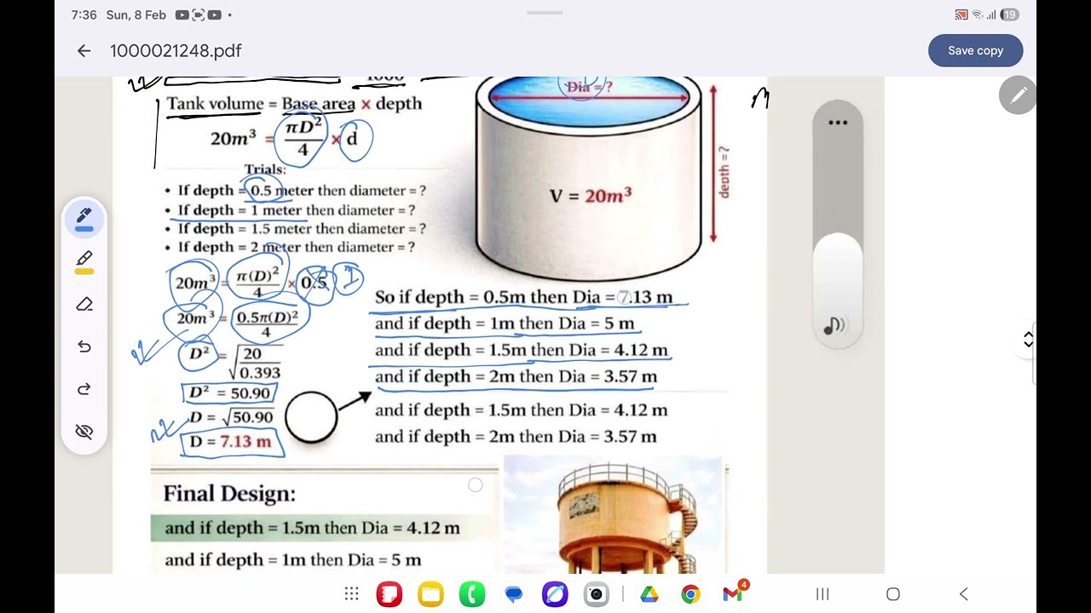The height and width of the screenshot is (613, 1091).
Task: Open the Camera app in taskbar
Action: pos(597,594)
